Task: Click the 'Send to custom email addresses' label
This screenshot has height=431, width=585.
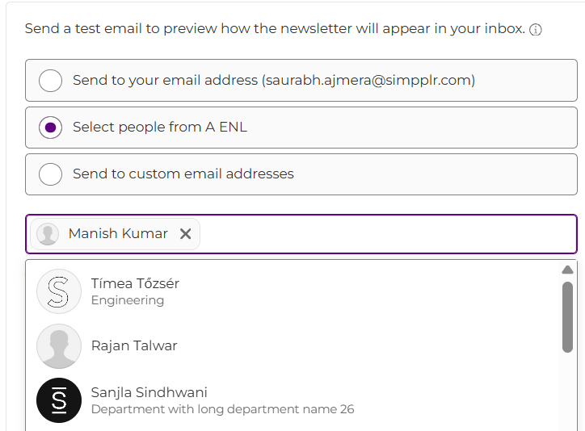Action: [183, 174]
